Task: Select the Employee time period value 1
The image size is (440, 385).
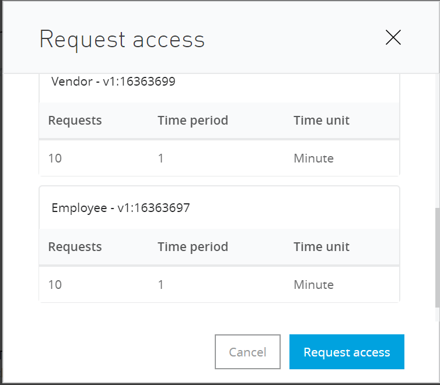Action: pyautogui.click(x=160, y=285)
